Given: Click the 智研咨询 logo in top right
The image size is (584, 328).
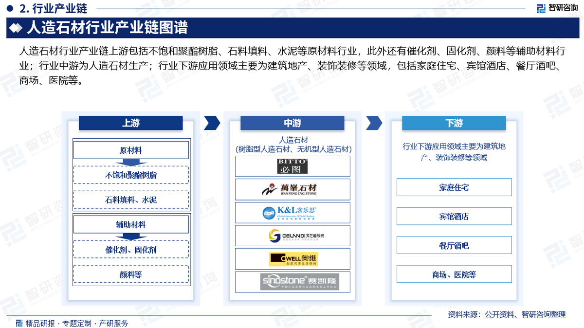Looking at the screenshot, I should coord(557,8).
